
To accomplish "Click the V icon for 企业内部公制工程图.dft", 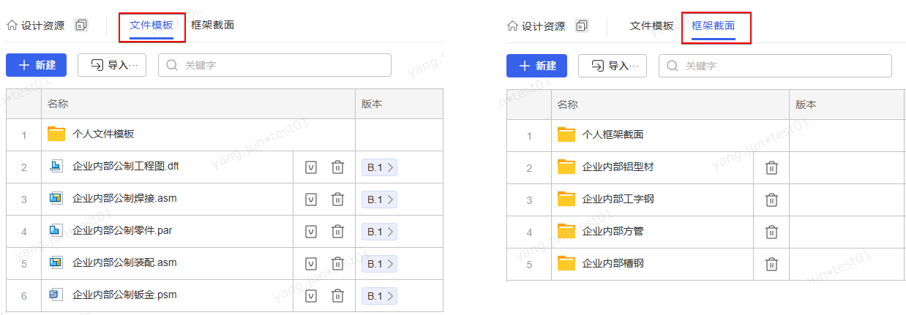I will [310, 167].
